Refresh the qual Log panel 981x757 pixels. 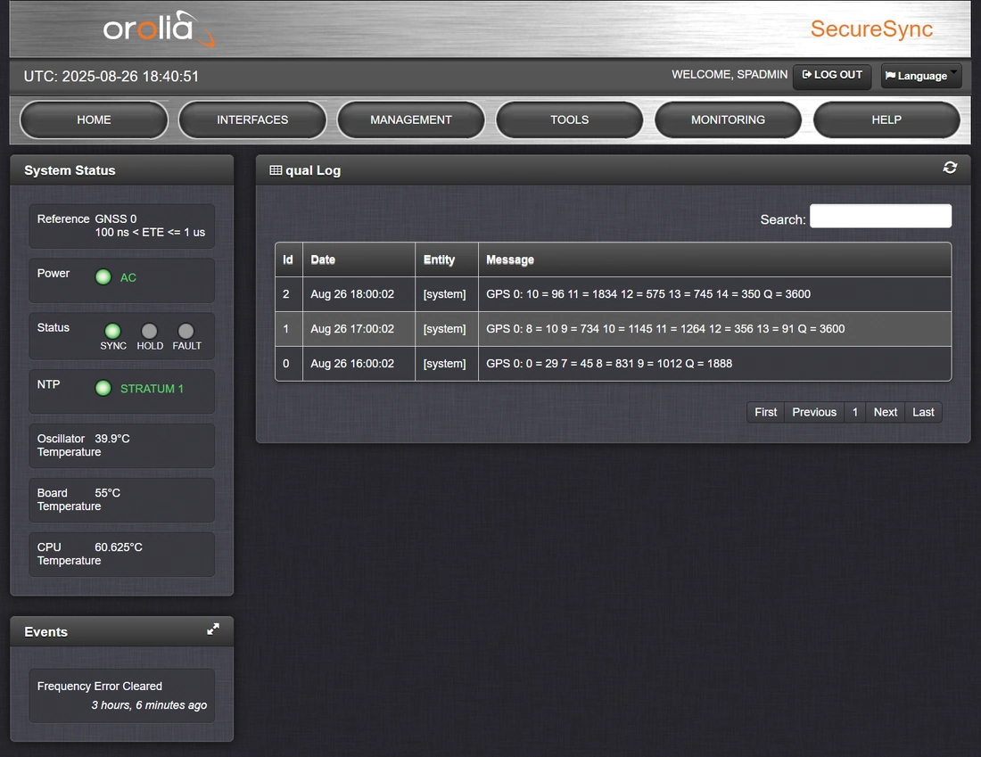950,168
